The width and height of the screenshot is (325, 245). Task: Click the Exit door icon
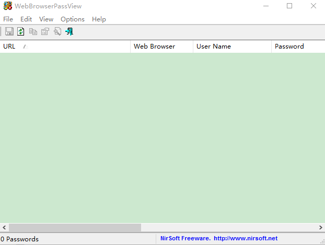click(69, 32)
